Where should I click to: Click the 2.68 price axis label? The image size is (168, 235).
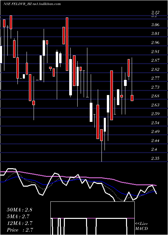[x=155, y=96]
